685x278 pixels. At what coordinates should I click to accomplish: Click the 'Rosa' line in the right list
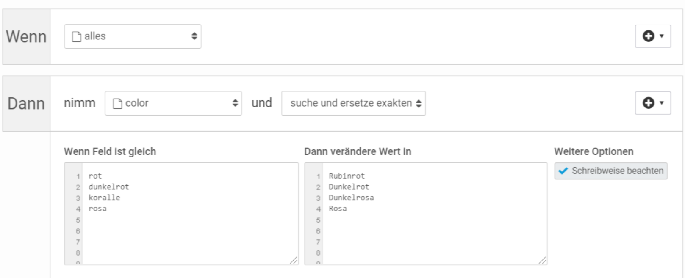coord(338,209)
